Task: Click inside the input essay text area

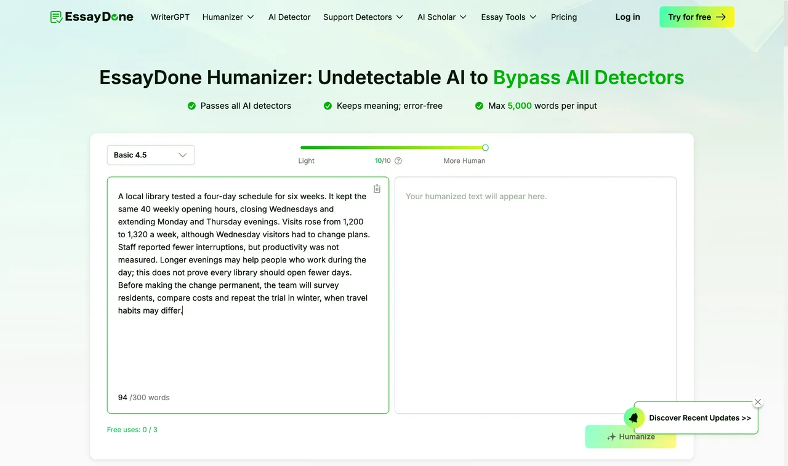Action: (248, 295)
